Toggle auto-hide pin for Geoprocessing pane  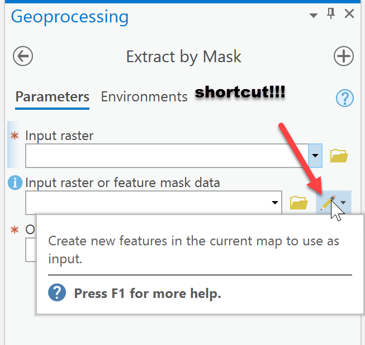[x=331, y=15]
